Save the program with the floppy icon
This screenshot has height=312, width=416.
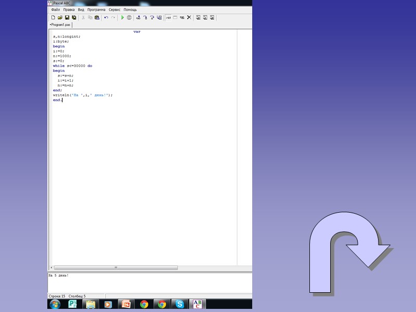67,18
